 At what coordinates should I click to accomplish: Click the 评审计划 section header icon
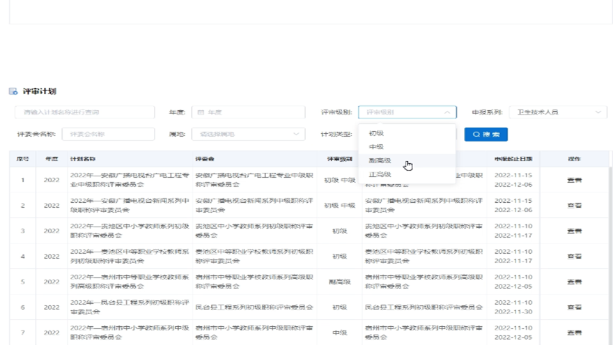pos(13,91)
